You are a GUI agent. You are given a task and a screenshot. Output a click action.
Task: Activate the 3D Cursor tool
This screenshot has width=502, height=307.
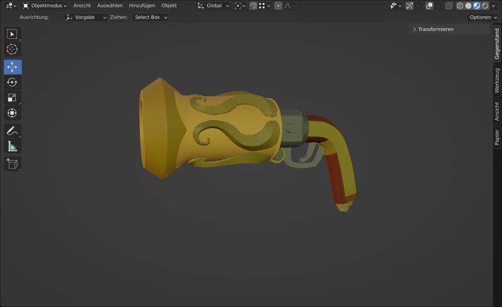click(12, 49)
